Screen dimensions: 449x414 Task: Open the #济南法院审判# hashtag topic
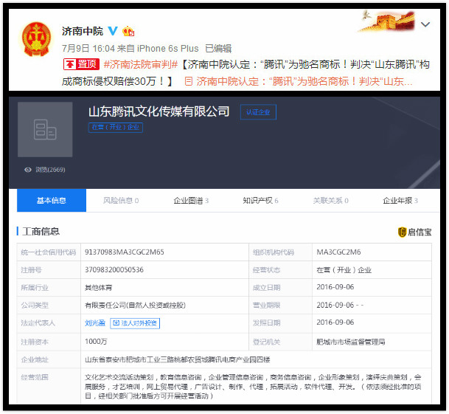point(141,64)
